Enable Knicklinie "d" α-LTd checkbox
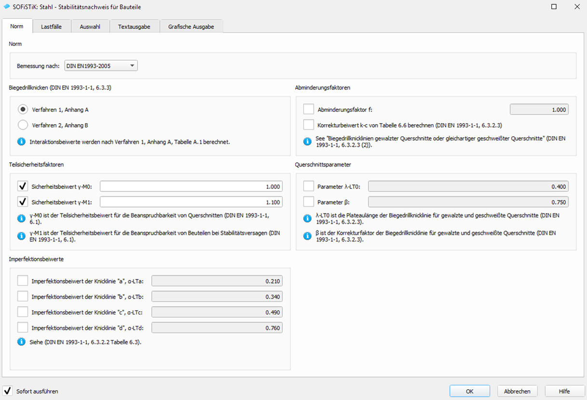Image resolution: width=587 pixels, height=400 pixels. coord(23,328)
